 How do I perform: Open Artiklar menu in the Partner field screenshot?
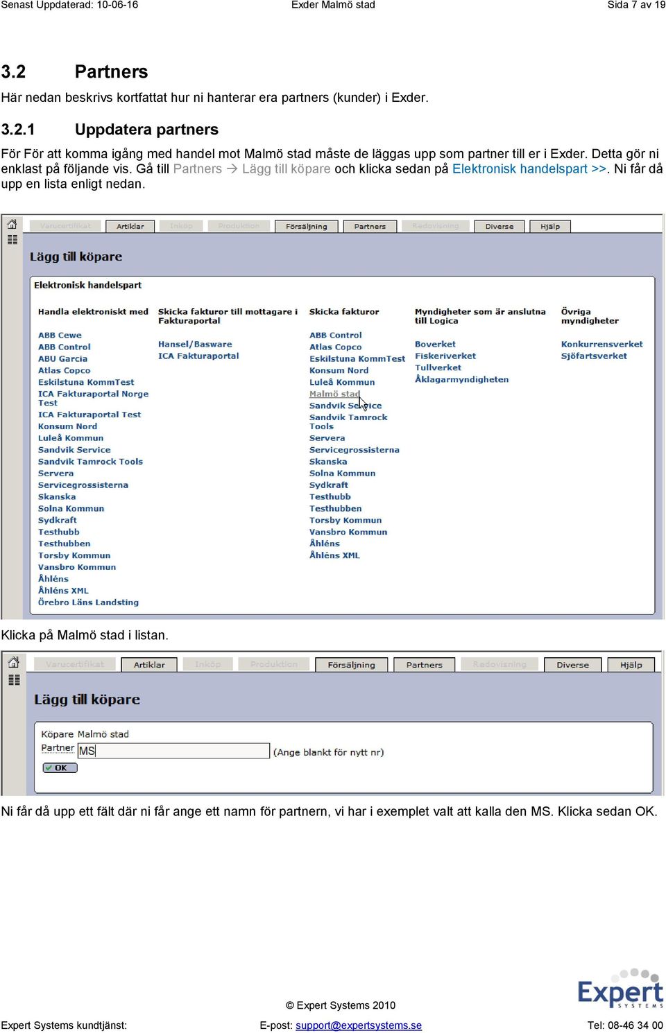[x=149, y=664]
